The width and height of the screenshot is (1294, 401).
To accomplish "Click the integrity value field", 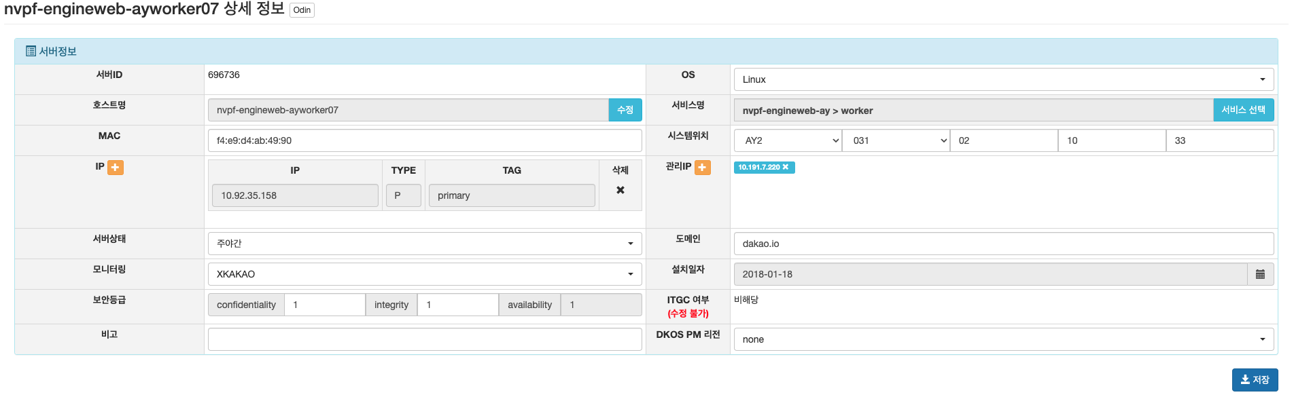I will click(458, 305).
